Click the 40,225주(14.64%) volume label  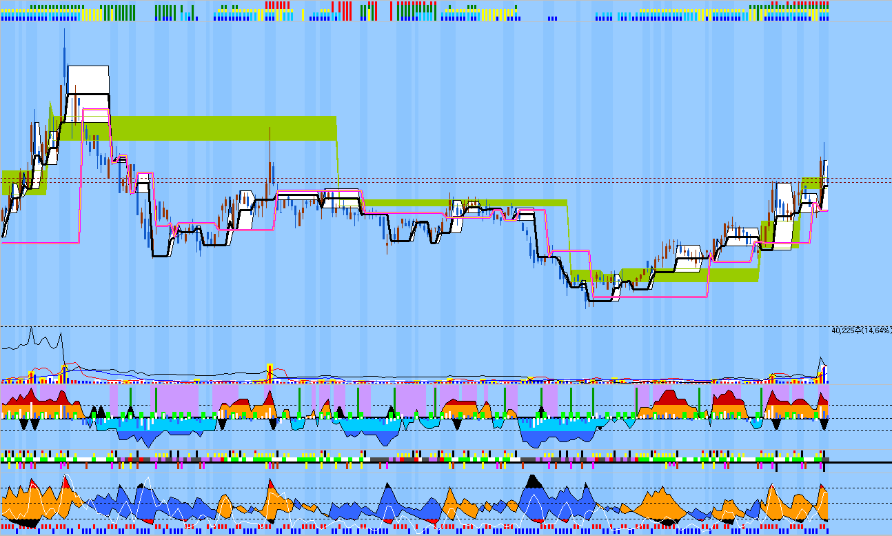862,330
